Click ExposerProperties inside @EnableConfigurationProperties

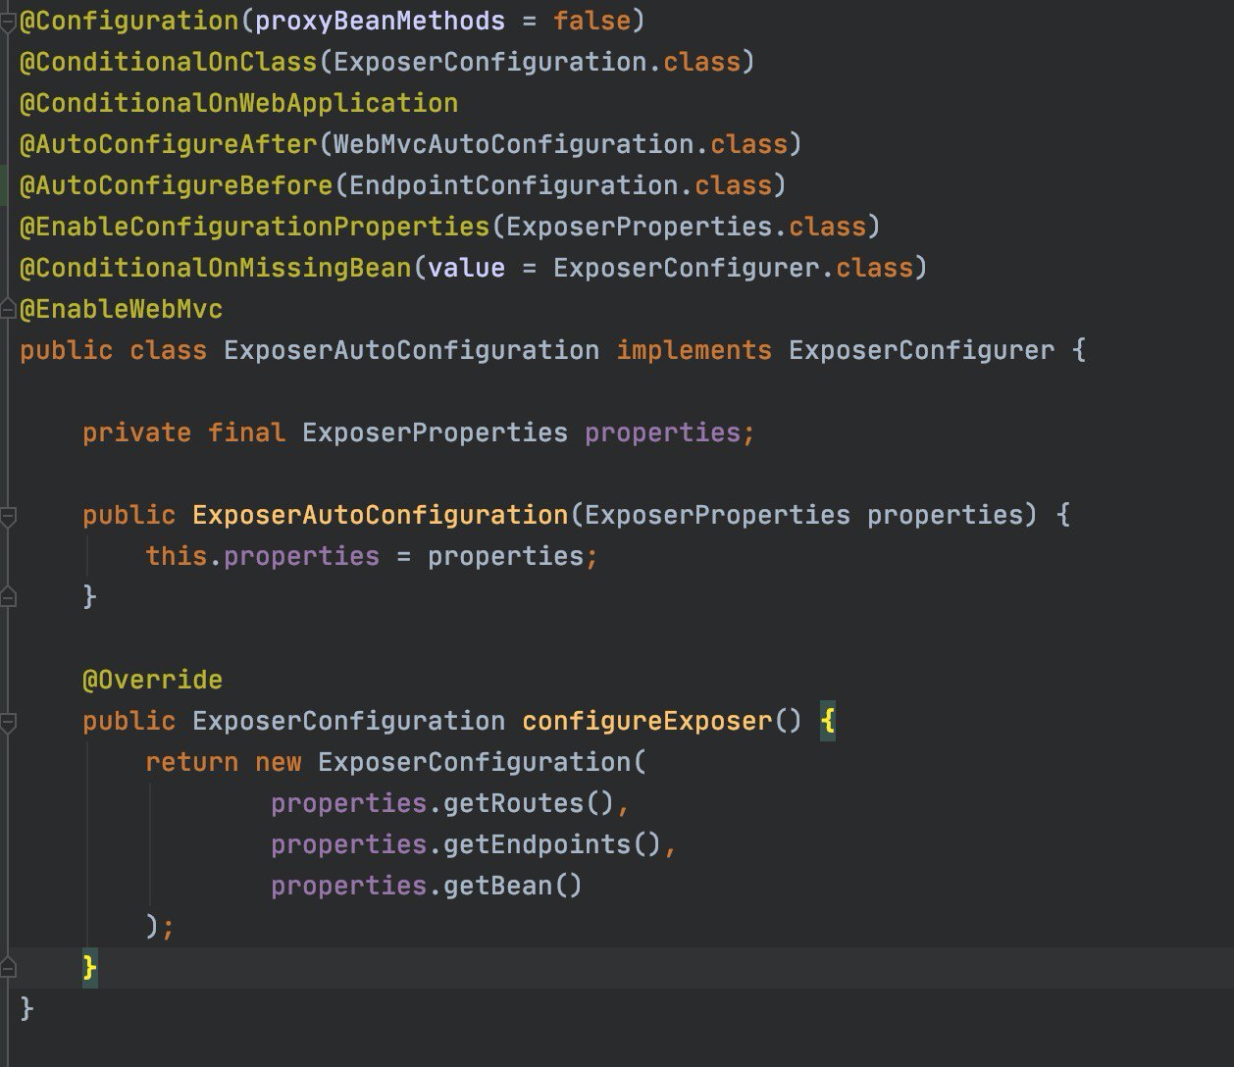[639, 227]
